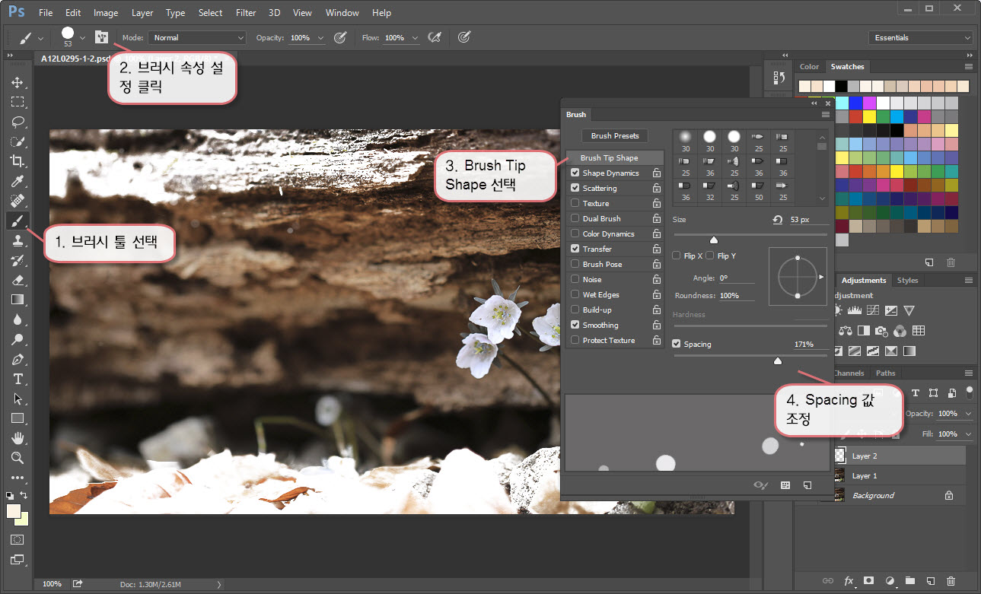Viewport: 981px width, 594px height.
Task: Select the Rectangular Marquee tool
Action: click(x=18, y=102)
